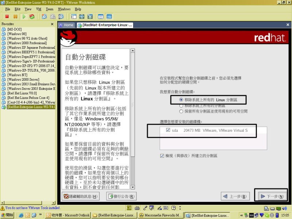
Task: Click the help panel scroll up arrow
Action: pyautogui.click(x=133, y=51)
